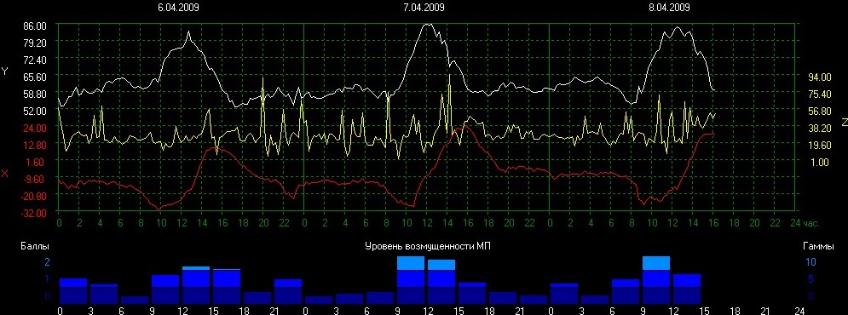
Task: Click the 8.04.2009 date label
Action: pos(669,8)
